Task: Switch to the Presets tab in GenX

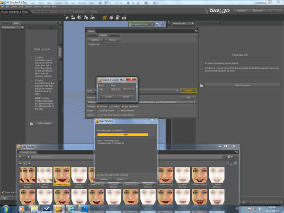Action: [103, 35]
